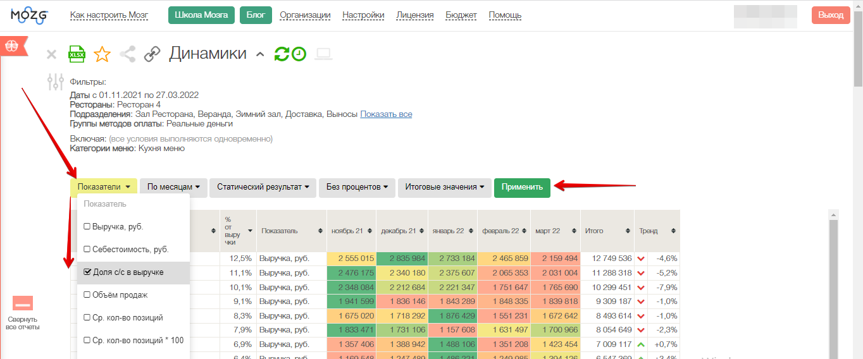Export report via XLSX icon
Viewport: 863px width, 359px height.
click(77, 54)
